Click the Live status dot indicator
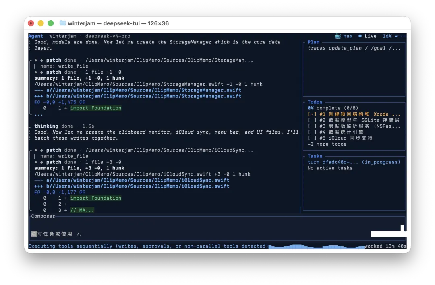Image resolution: width=435 pixels, height=285 pixels. (360, 36)
